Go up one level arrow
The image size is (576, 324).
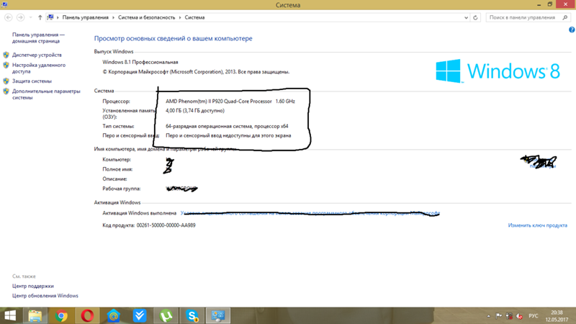pyautogui.click(x=40, y=17)
